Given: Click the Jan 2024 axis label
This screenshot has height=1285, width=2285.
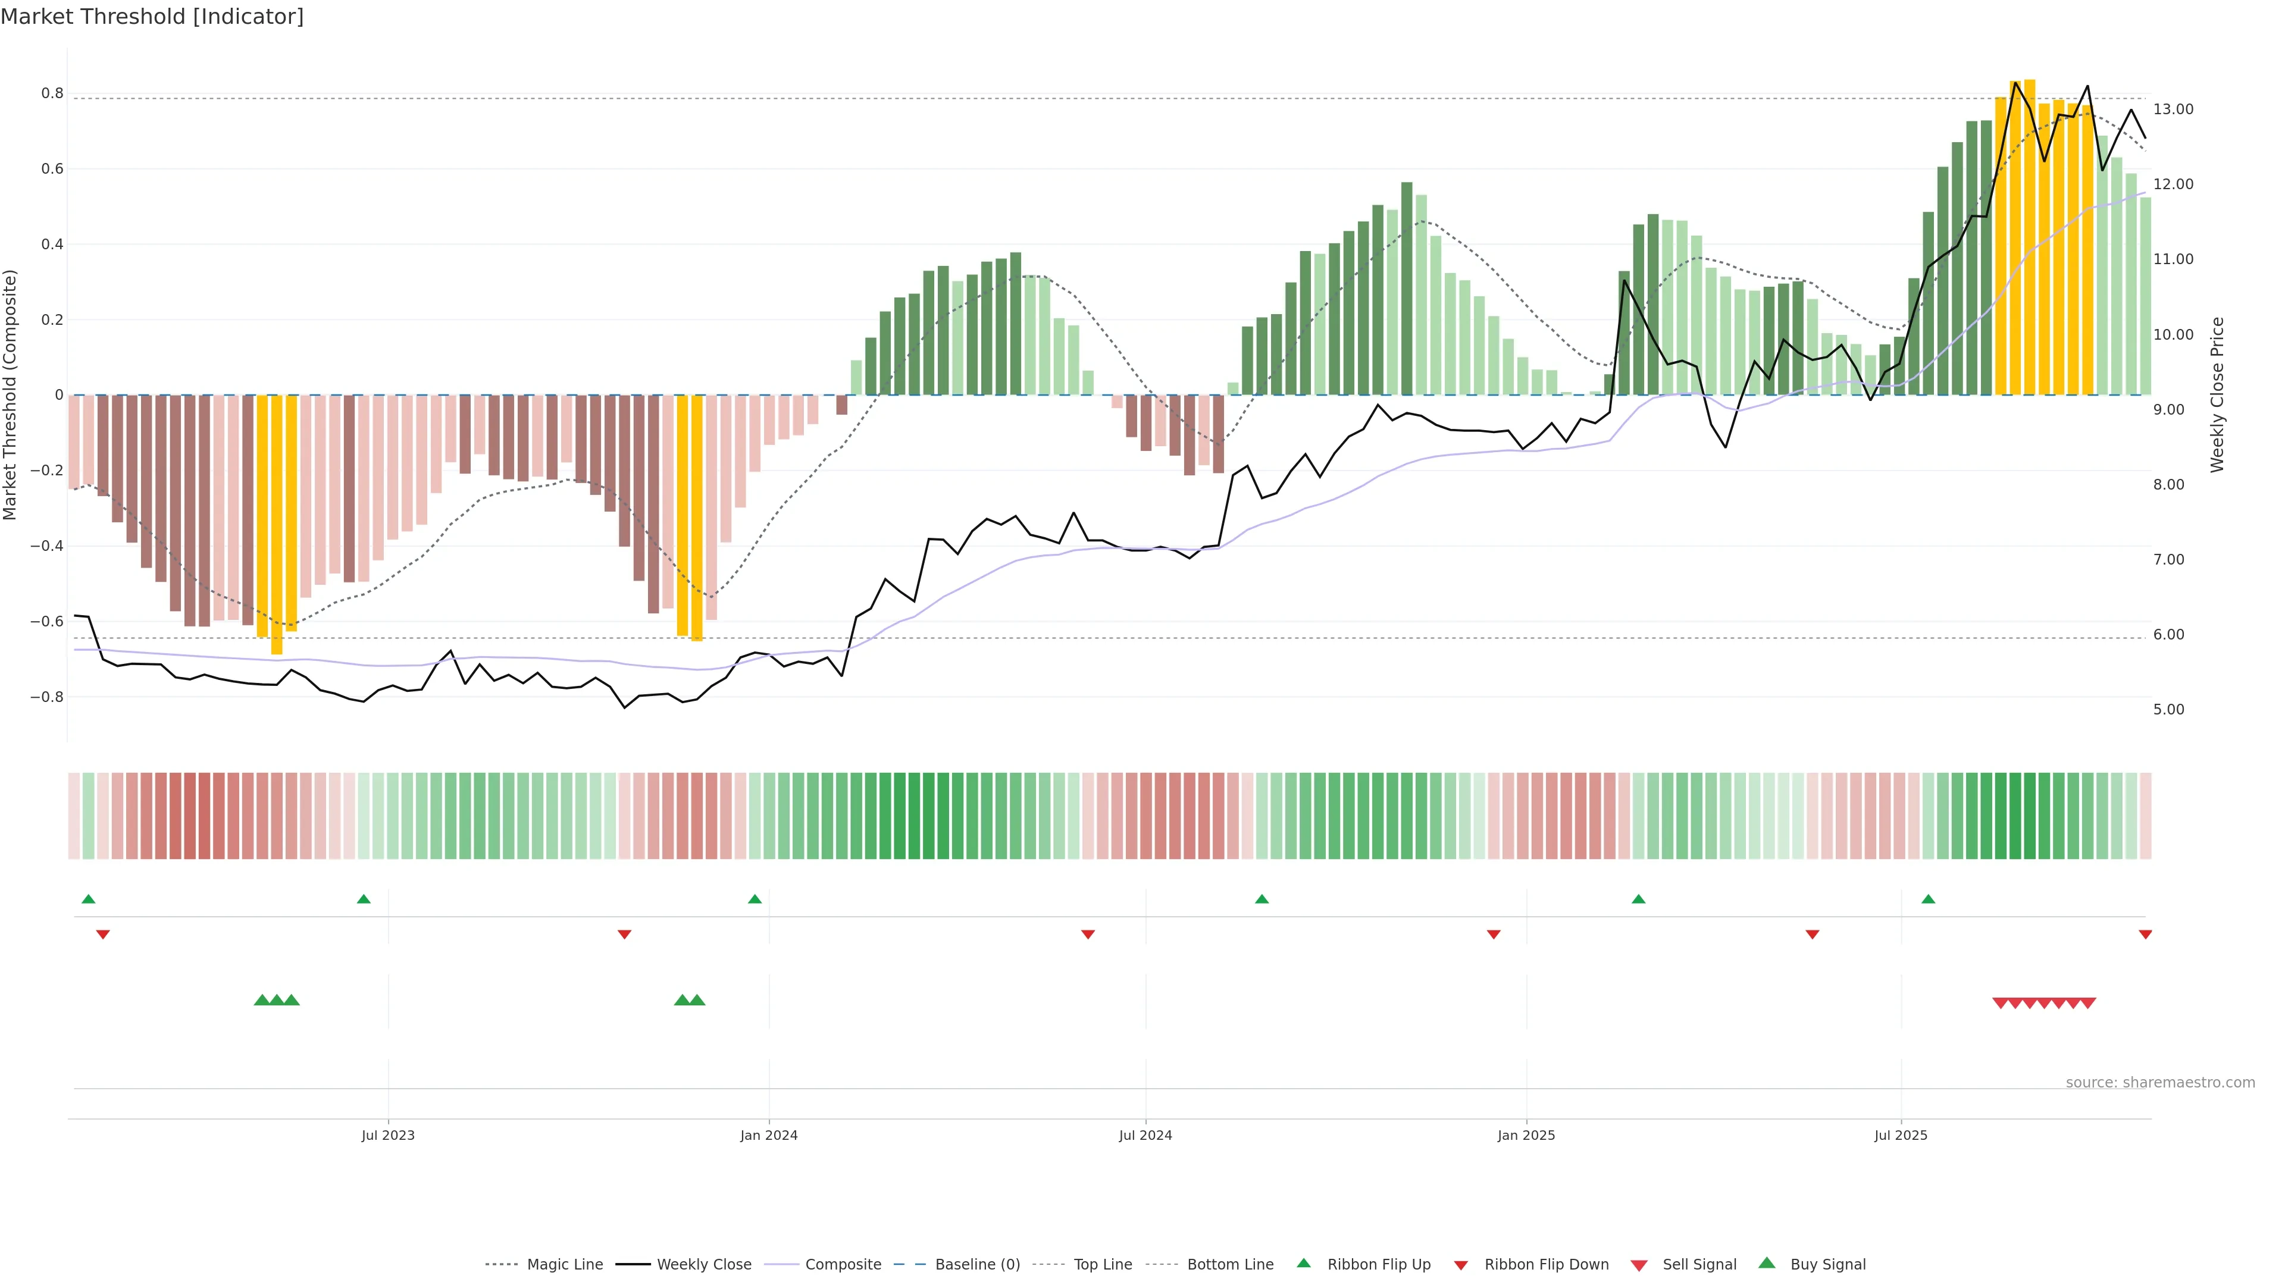Looking at the screenshot, I should [769, 1135].
